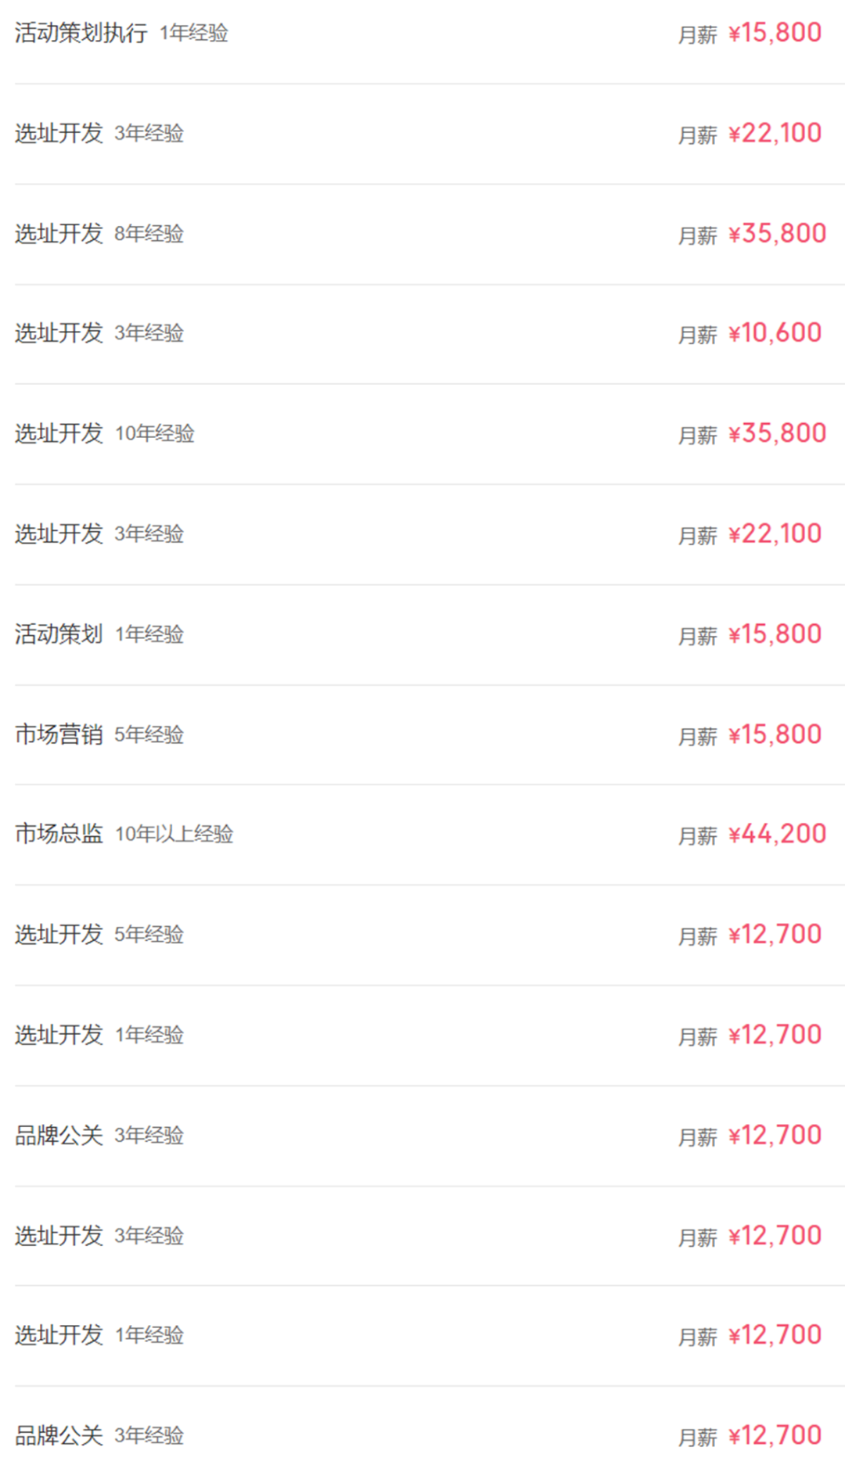Click the ¥44,200 salary amount

[777, 834]
